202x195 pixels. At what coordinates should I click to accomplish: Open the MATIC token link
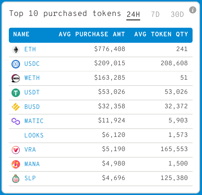coord(34,121)
